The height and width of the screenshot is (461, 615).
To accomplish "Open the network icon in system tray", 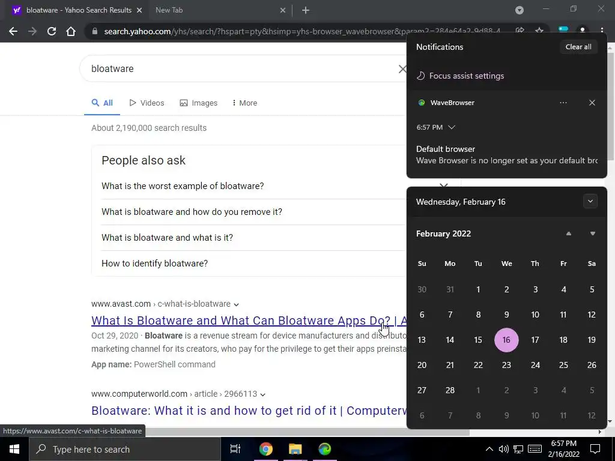I will [518, 449].
